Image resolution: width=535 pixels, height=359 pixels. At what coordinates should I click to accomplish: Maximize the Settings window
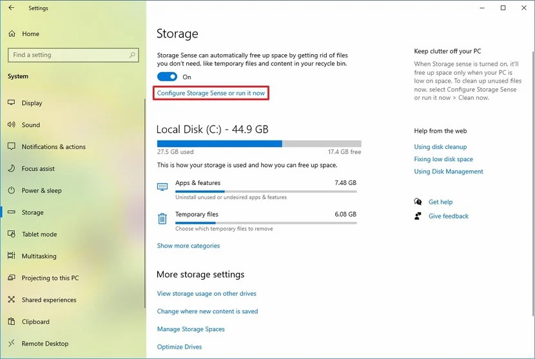point(503,8)
